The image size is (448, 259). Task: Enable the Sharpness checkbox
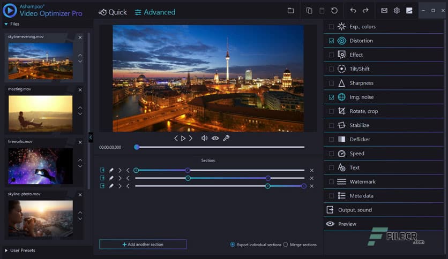pos(331,83)
